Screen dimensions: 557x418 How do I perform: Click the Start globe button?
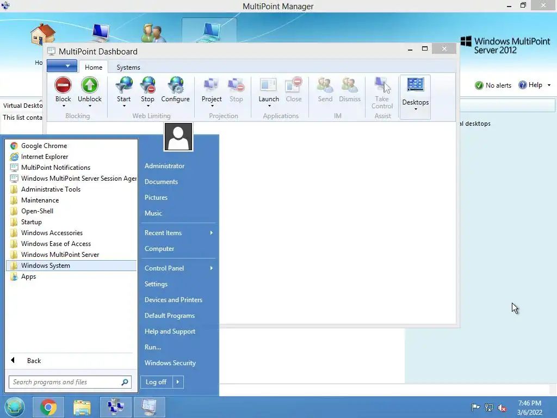(14, 407)
